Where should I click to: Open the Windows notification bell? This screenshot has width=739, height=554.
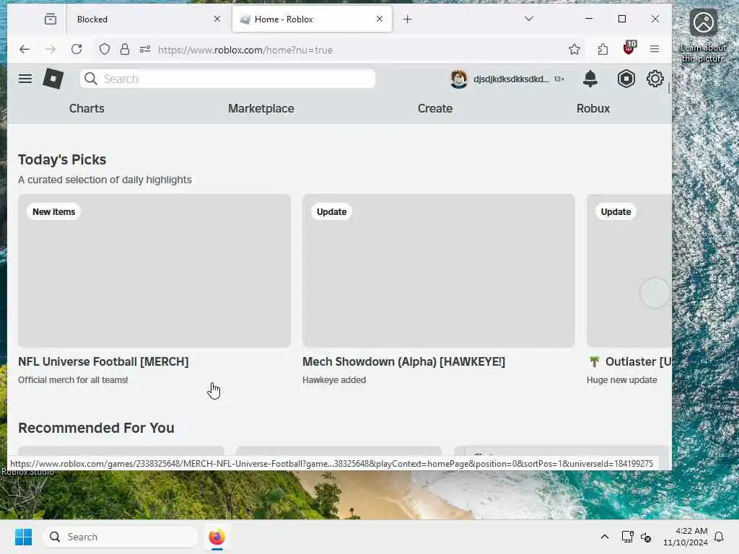(x=719, y=537)
